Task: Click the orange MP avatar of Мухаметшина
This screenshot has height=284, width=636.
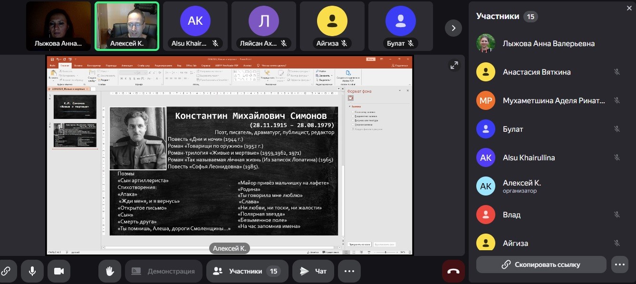Action: [x=486, y=100]
